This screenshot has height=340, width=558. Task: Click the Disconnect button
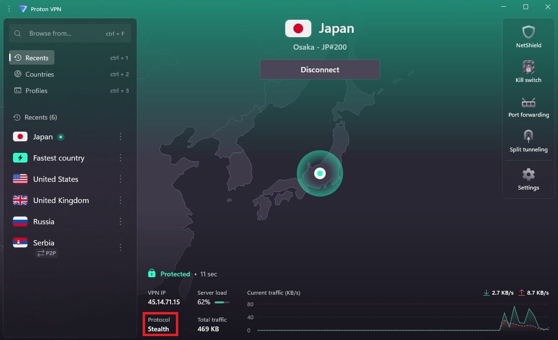click(x=319, y=69)
